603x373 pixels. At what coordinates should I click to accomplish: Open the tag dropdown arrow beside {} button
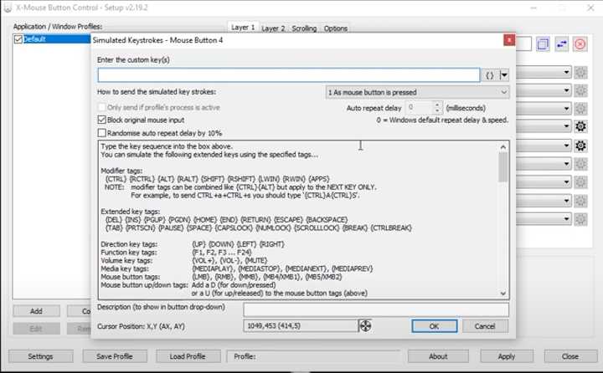(x=504, y=75)
